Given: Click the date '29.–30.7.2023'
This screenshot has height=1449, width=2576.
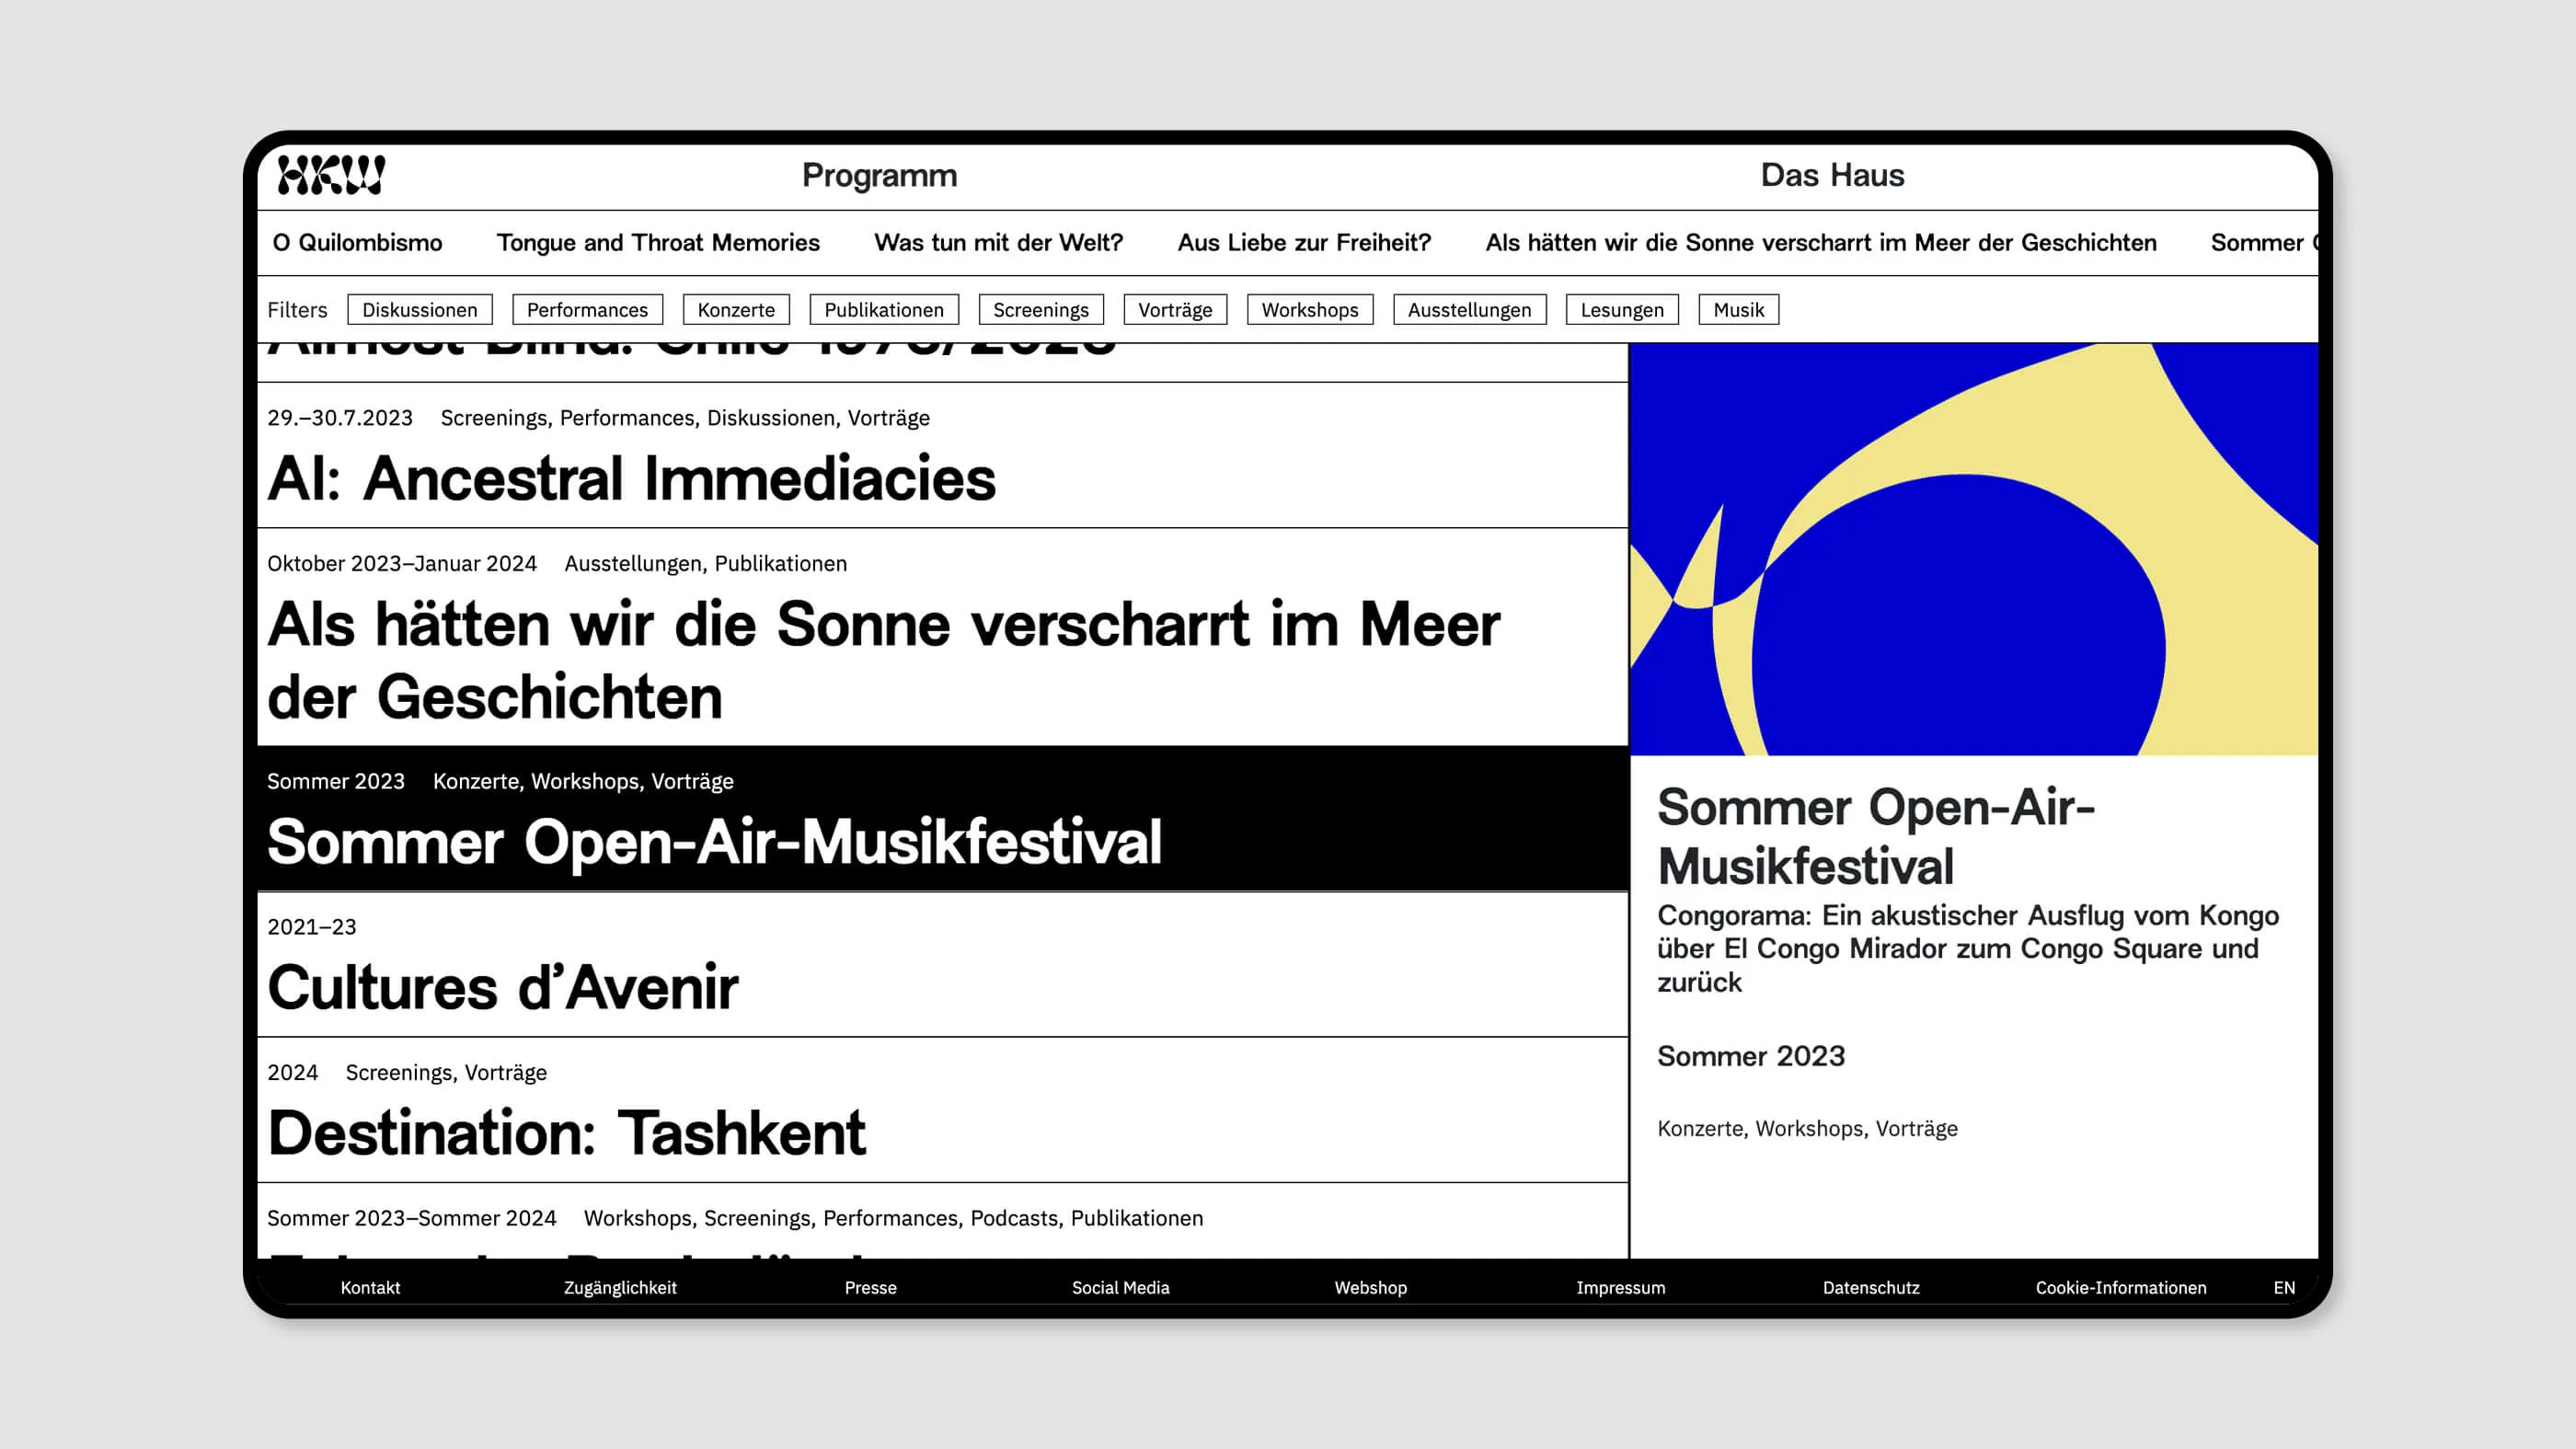Looking at the screenshot, I should pyautogui.click(x=340, y=418).
